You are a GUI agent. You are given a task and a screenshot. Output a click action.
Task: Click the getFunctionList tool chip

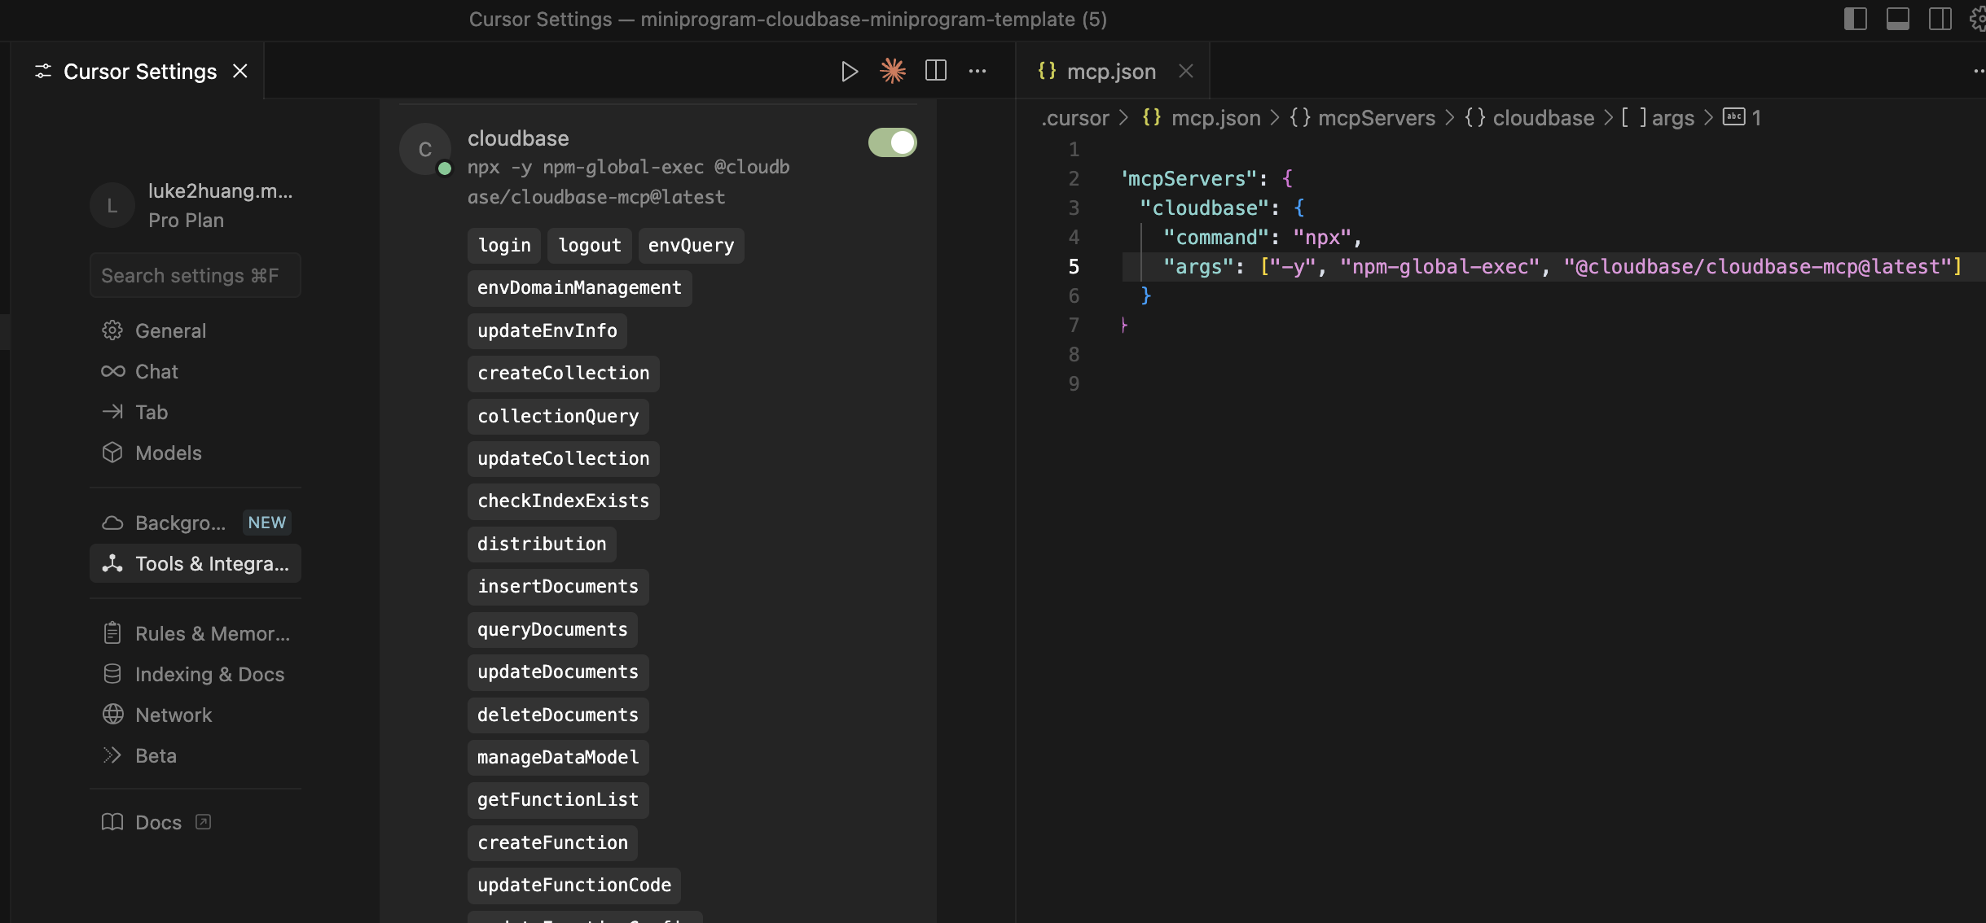[x=558, y=800]
